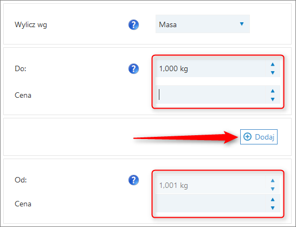Increase the Od: 1,001 kg value

(273, 181)
